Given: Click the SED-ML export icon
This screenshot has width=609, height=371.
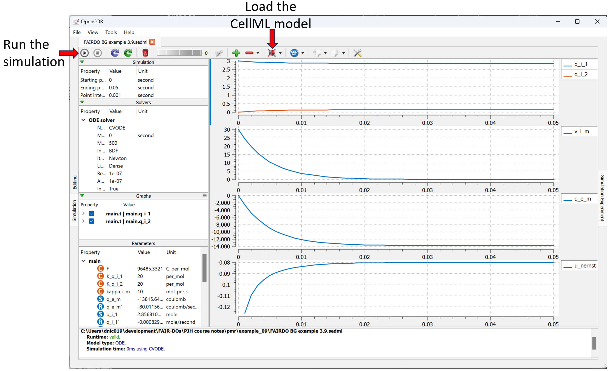Looking at the screenshot, I should (294, 53).
